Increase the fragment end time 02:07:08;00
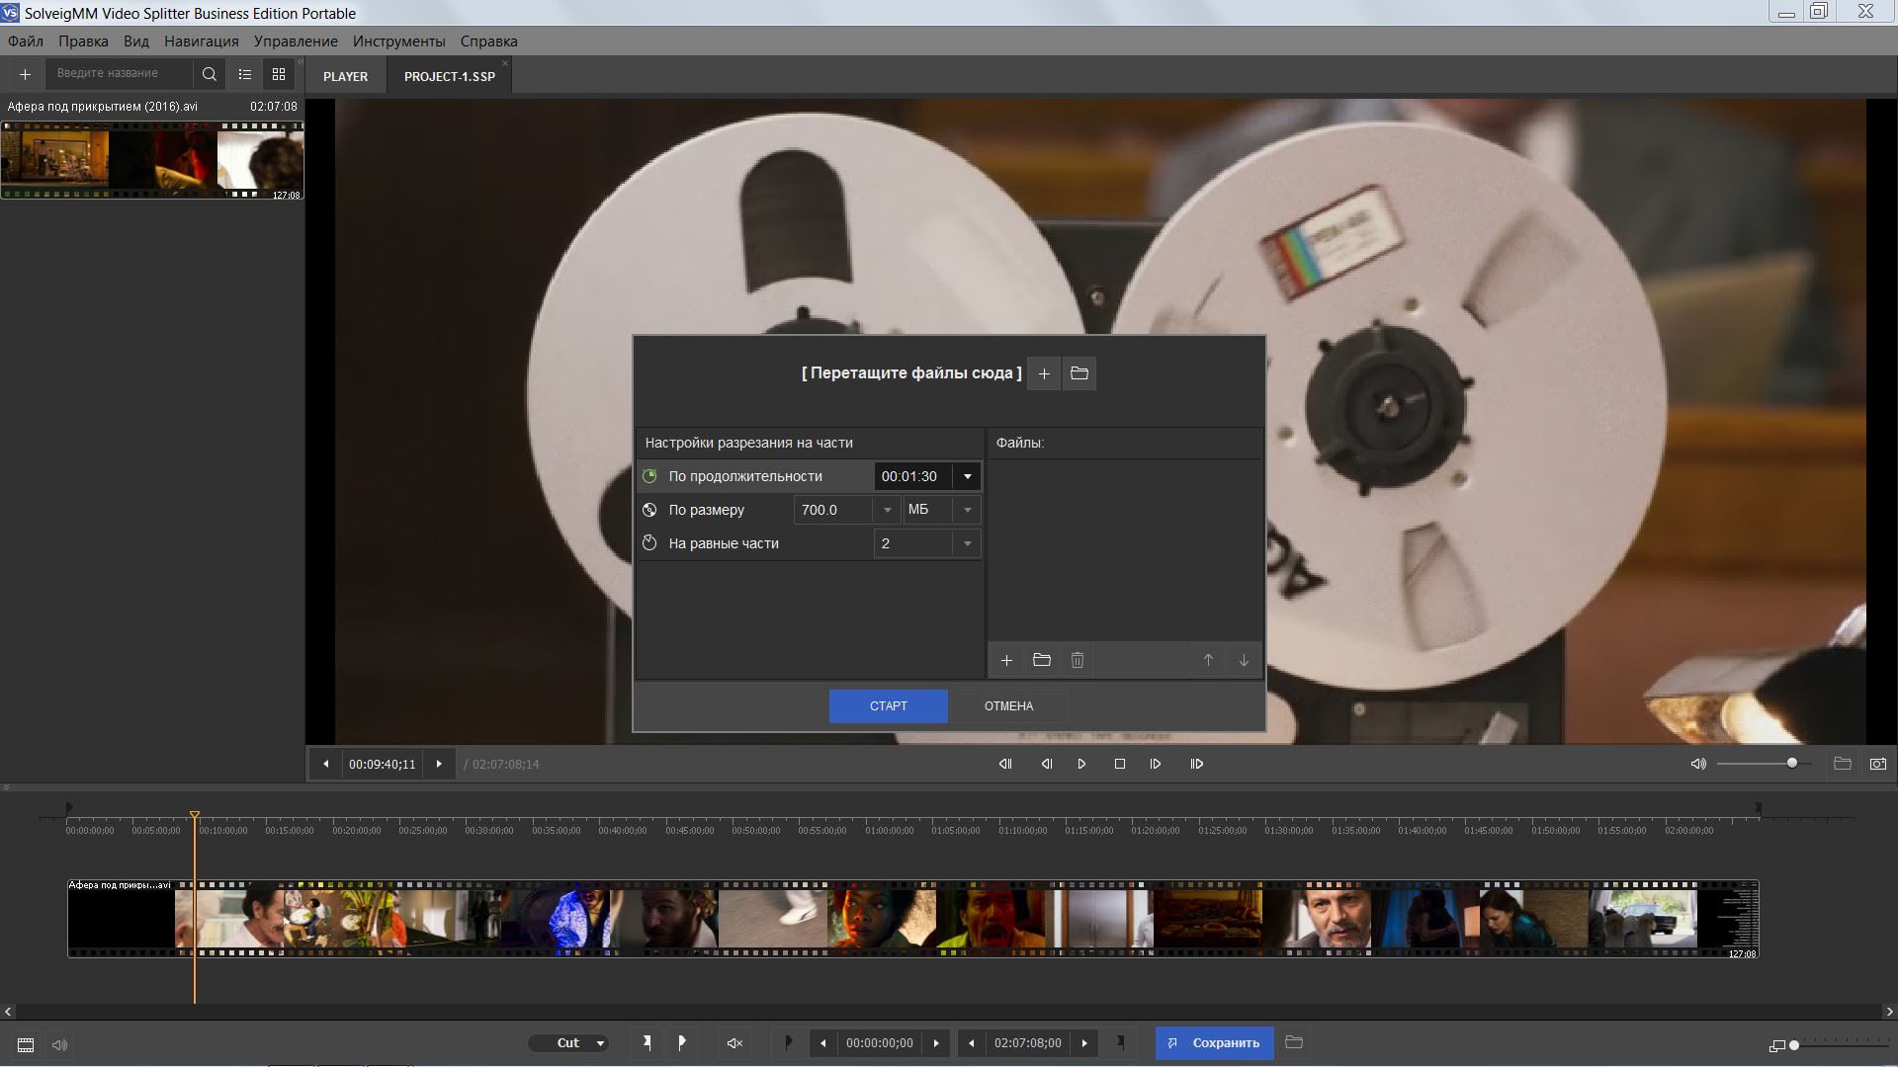The height and width of the screenshot is (1067, 1898). tap(1084, 1043)
